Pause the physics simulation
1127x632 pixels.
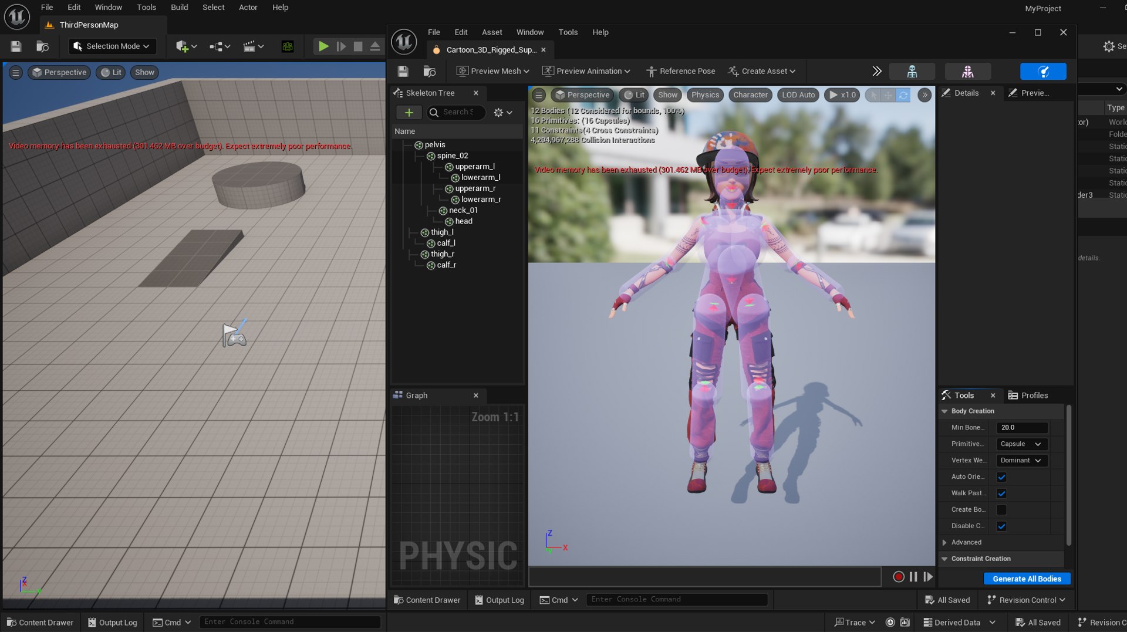913,577
